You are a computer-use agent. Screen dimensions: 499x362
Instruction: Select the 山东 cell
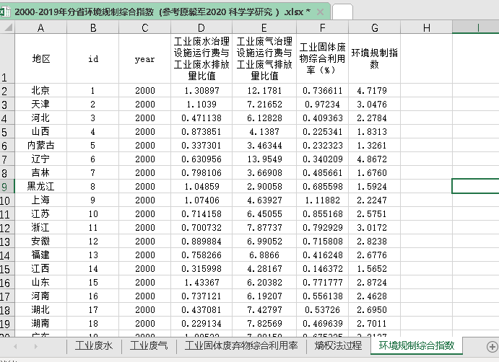(x=40, y=282)
